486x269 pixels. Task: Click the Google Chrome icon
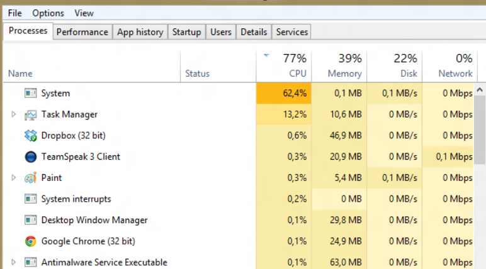coord(30,241)
